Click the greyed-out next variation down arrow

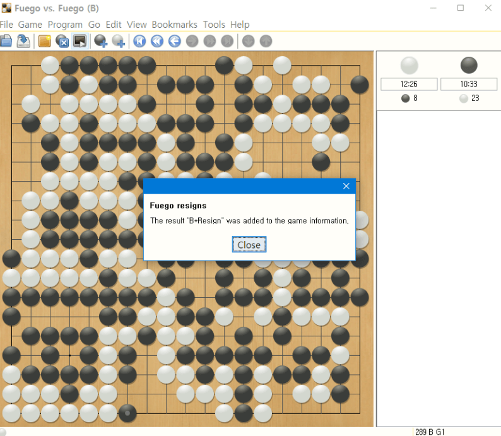[x=248, y=41]
